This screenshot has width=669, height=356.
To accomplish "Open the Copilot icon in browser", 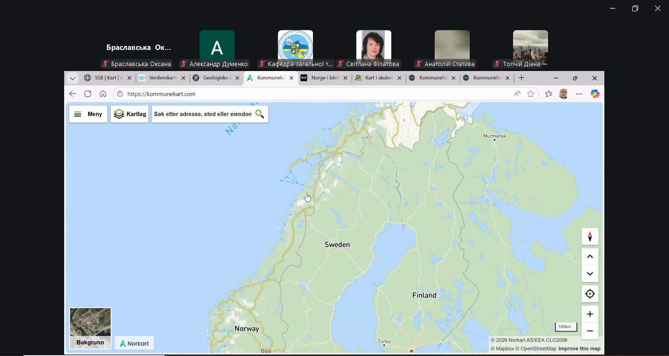I will [x=595, y=94].
